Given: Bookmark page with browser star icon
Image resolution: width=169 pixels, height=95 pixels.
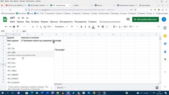Looking at the screenshot, I should click(x=135, y=10).
